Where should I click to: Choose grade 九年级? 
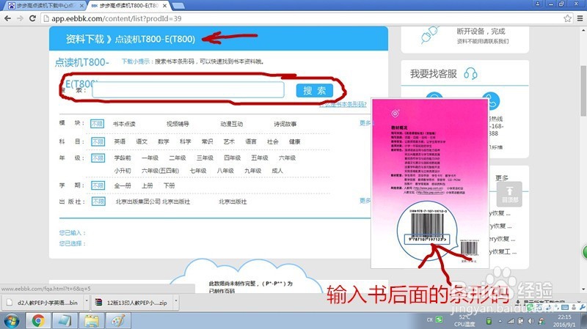pyautogui.click(x=252, y=171)
